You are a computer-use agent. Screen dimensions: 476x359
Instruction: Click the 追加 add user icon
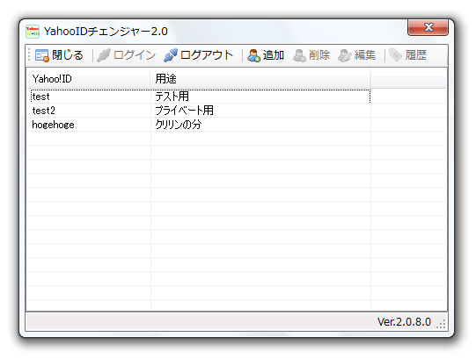click(253, 55)
